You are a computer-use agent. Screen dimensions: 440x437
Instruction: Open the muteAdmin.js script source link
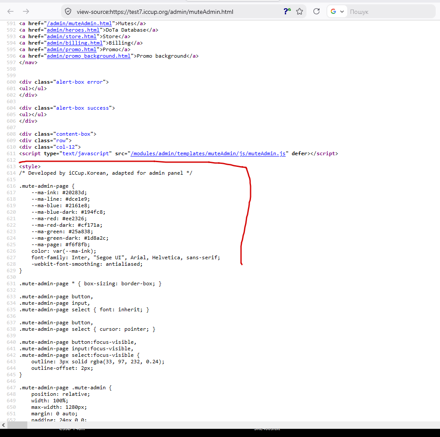click(x=208, y=153)
